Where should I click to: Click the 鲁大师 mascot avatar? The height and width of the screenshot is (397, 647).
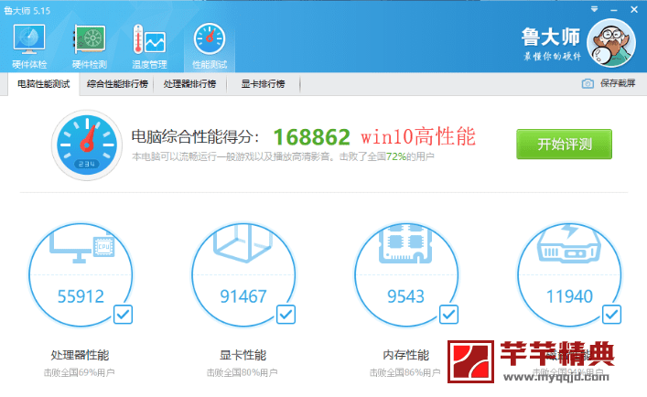(x=611, y=43)
